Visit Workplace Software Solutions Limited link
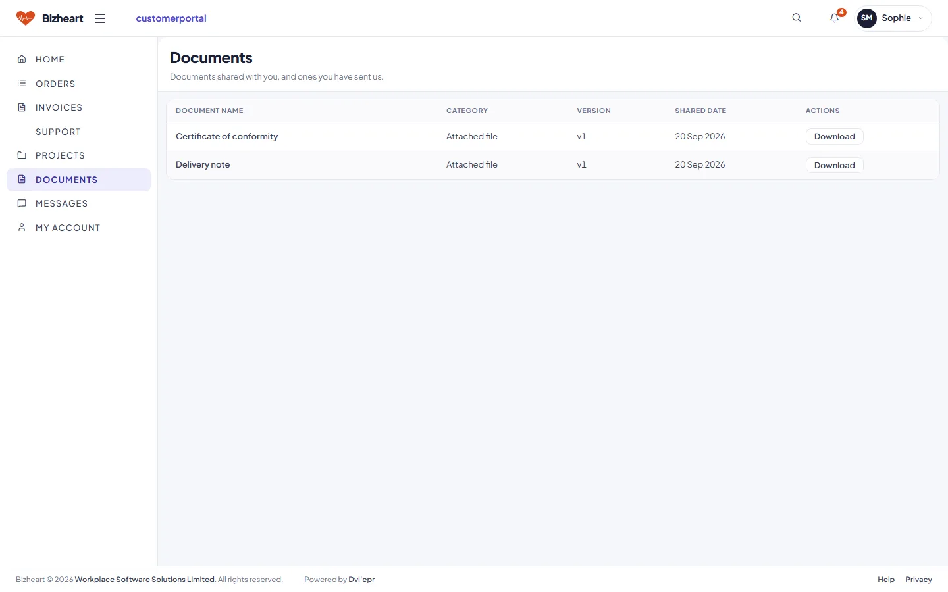This screenshot has width=948, height=592. pyautogui.click(x=145, y=580)
